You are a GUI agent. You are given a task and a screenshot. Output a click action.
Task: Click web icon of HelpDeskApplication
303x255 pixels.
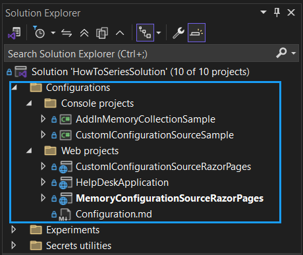pyautogui.click(x=66, y=183)
